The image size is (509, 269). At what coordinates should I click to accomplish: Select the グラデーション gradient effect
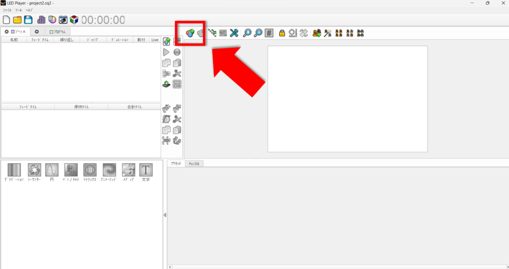(x=14, y=170)
